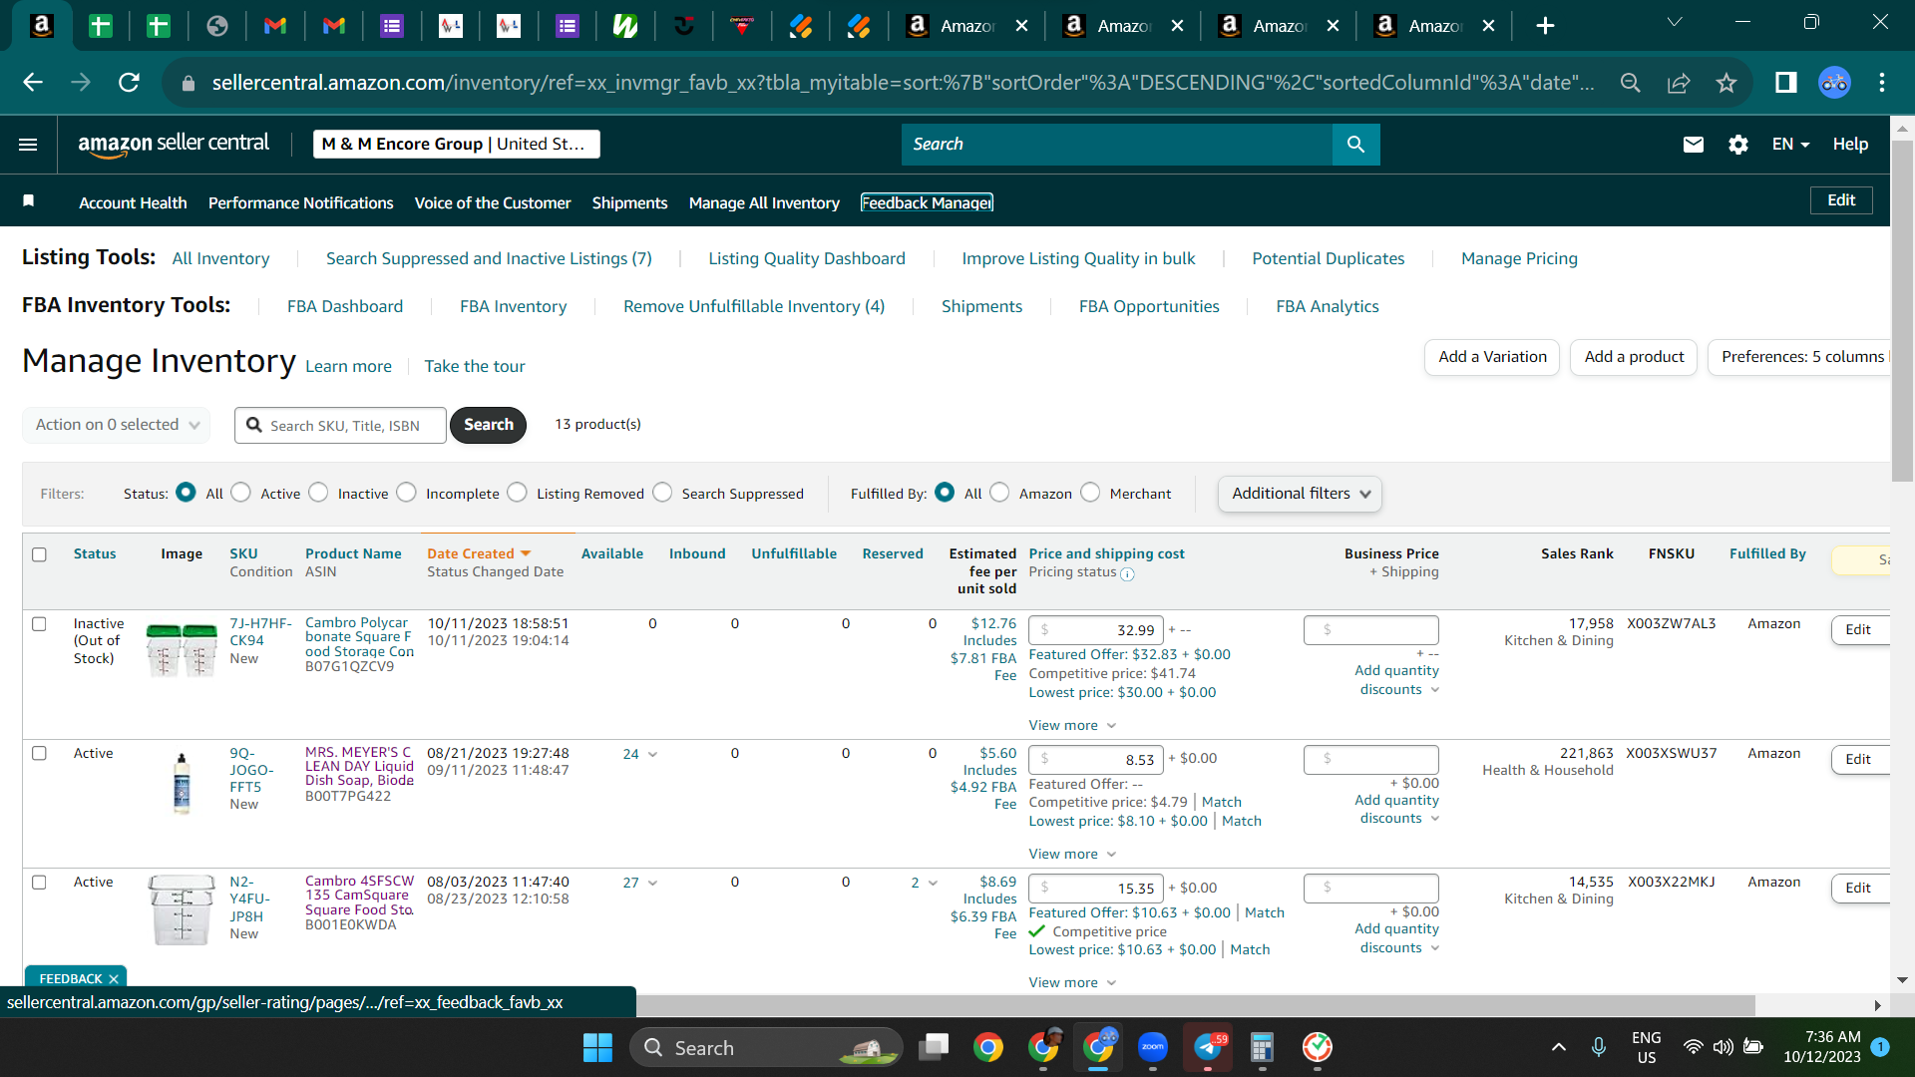Open the messages envelope icon
The width and height of the screenshot is (1915, 1077).
(x=1693, y=145)
